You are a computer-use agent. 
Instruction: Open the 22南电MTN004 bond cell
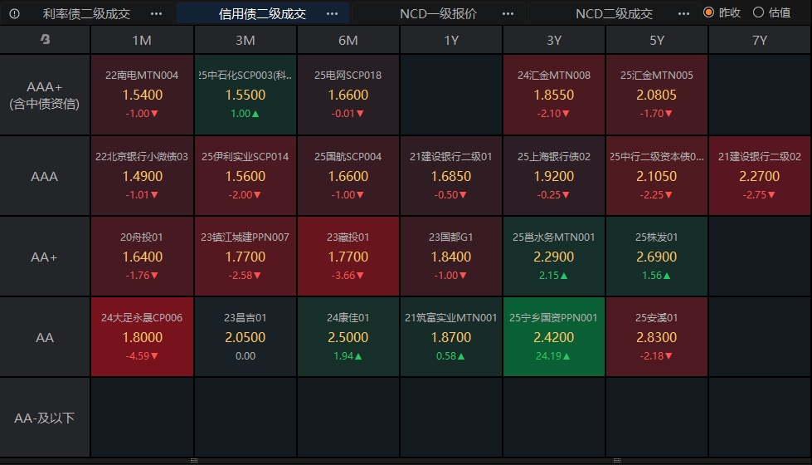click(142, 95)
